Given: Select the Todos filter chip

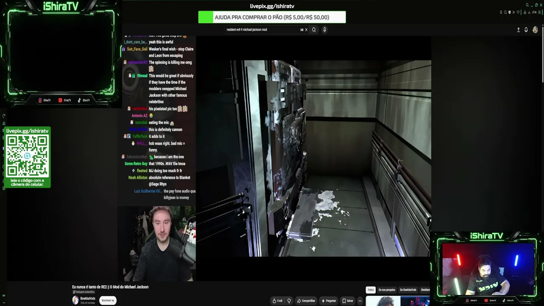Looking at the screenshot, I should [x=371, y=290].
